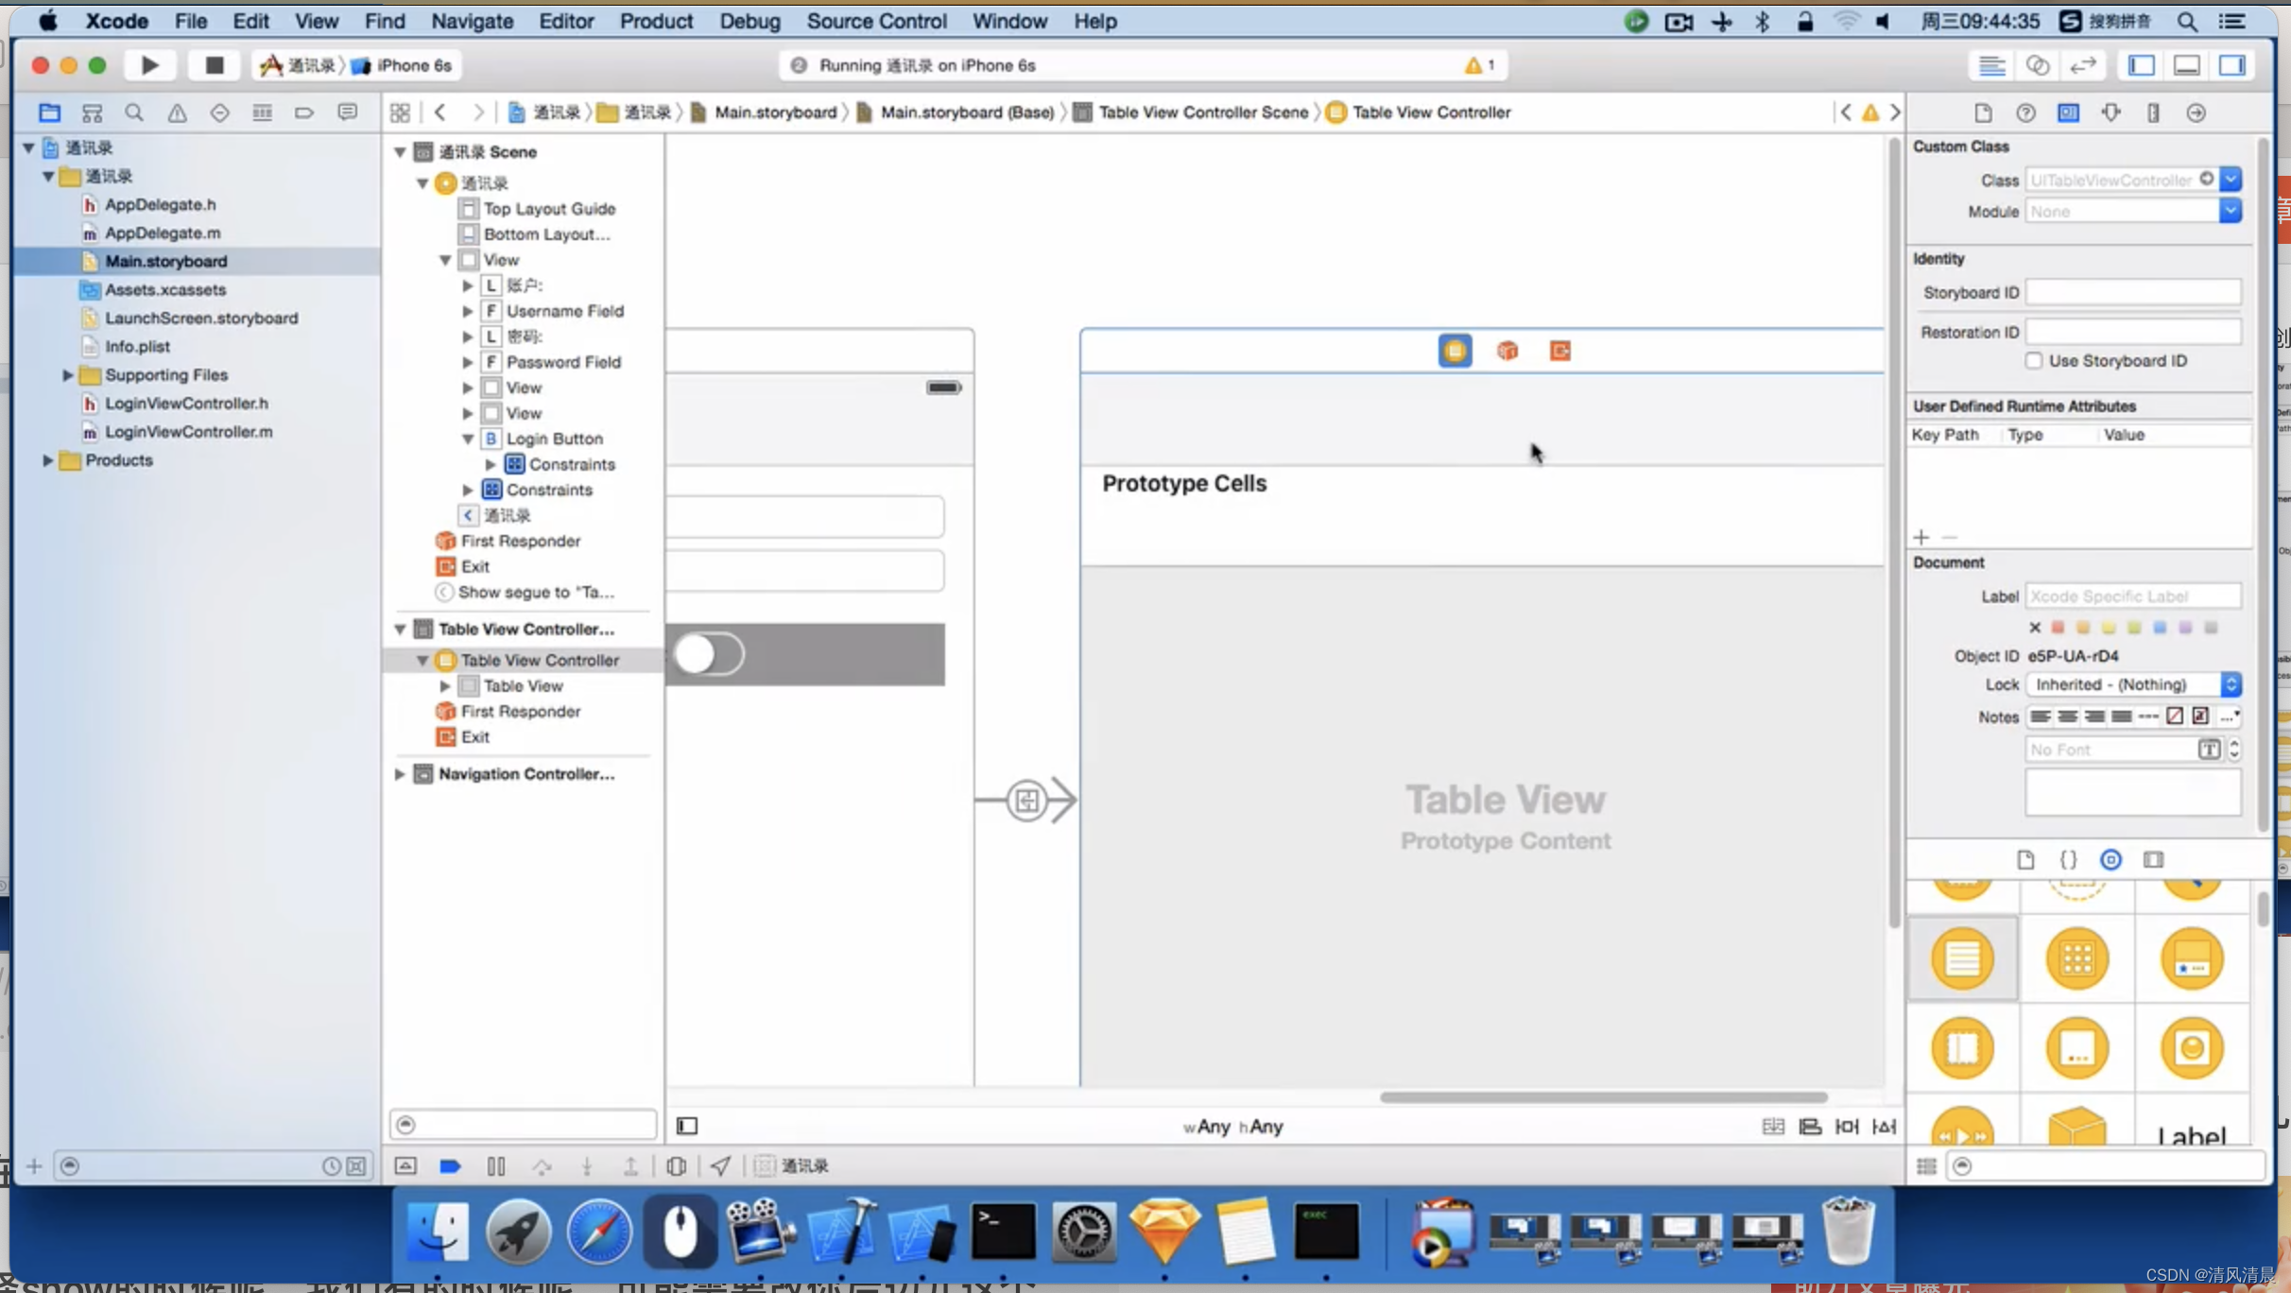Select the Connections Inspector icon

[2196, 112]
